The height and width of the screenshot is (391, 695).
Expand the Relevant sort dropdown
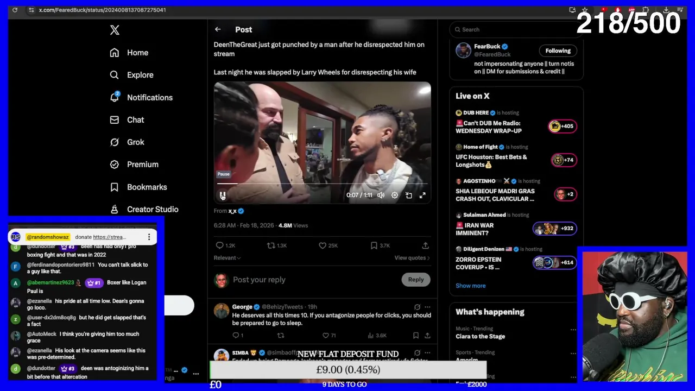[227, 258]
